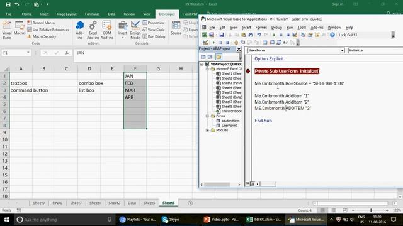This screenshot has width=403, height=226.
Task: Switch to Page Layout ribbon tab
Action: pyautogui.click(x=67, y=14)
